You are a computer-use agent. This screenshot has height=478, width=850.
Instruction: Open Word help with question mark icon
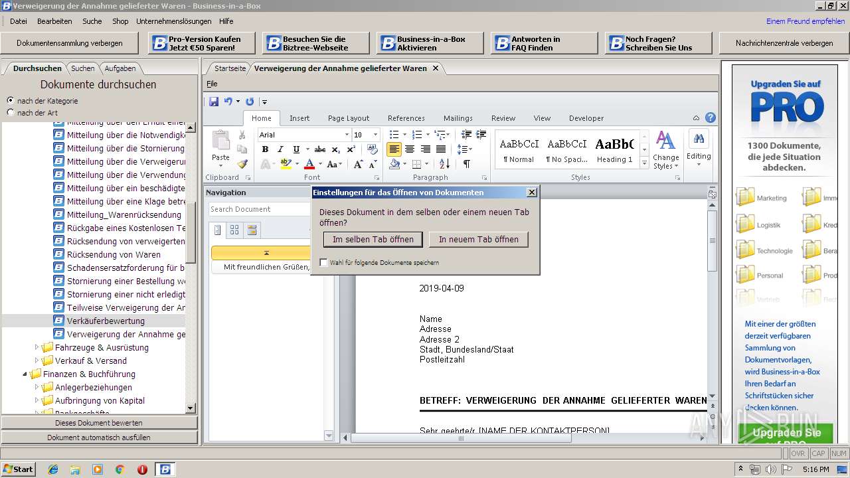[710, 118]
